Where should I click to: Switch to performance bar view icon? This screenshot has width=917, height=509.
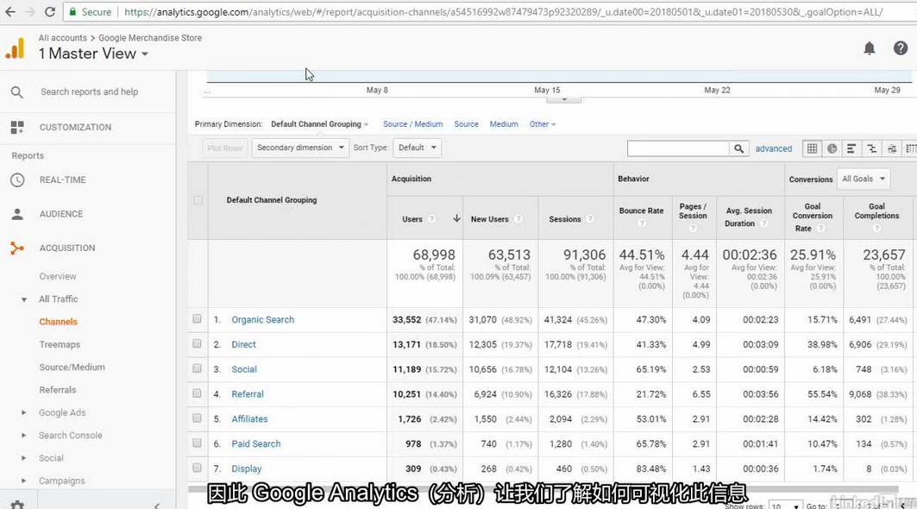point(851,148)
